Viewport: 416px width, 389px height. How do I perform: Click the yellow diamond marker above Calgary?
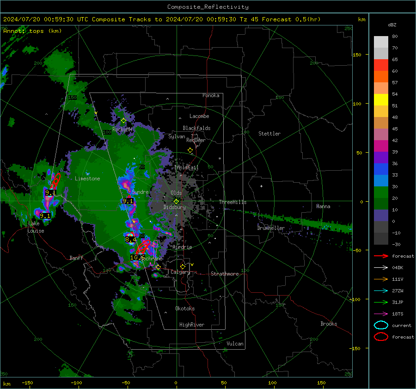click(x=183, y=266)
